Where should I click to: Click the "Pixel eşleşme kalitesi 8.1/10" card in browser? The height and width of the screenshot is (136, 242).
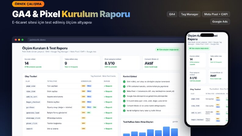[121, 63]
